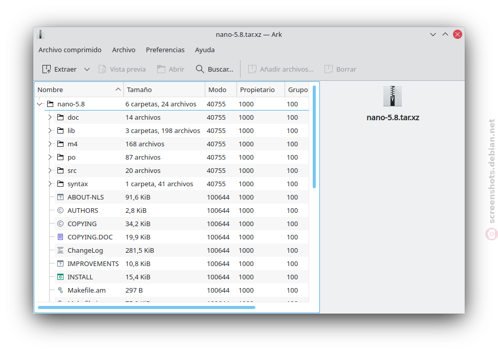
Task: Click the '91,6 KiB' size cell
Action: point(138,197)
